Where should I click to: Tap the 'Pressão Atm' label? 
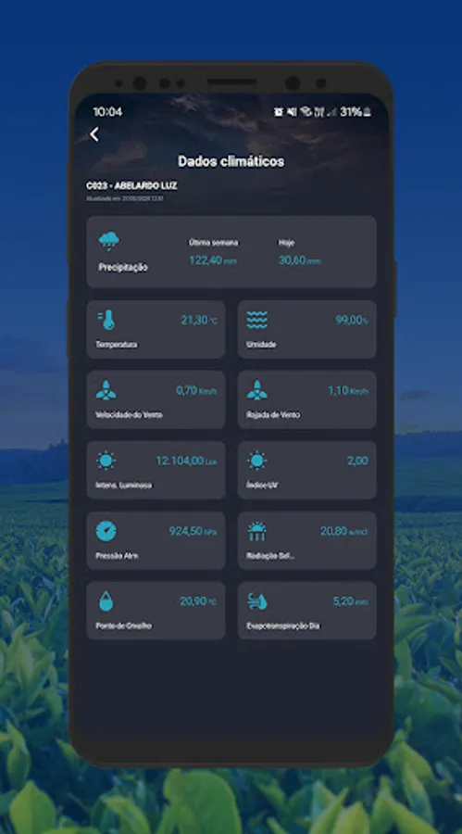coord(117,555)
